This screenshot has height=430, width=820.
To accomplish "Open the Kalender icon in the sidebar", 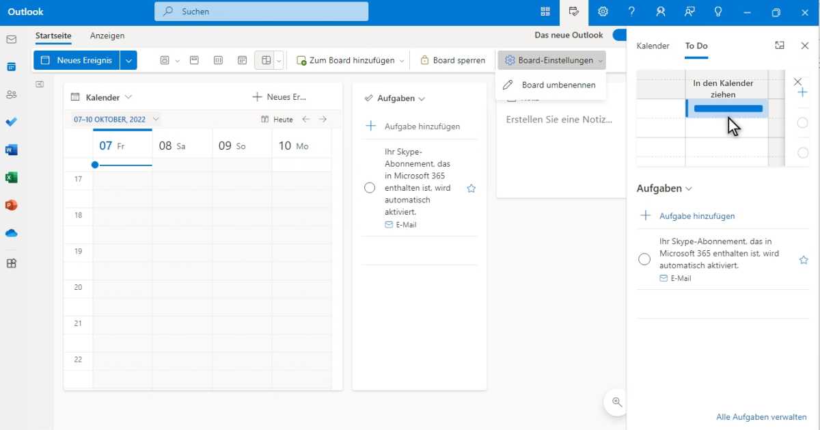I will point(11,67).
